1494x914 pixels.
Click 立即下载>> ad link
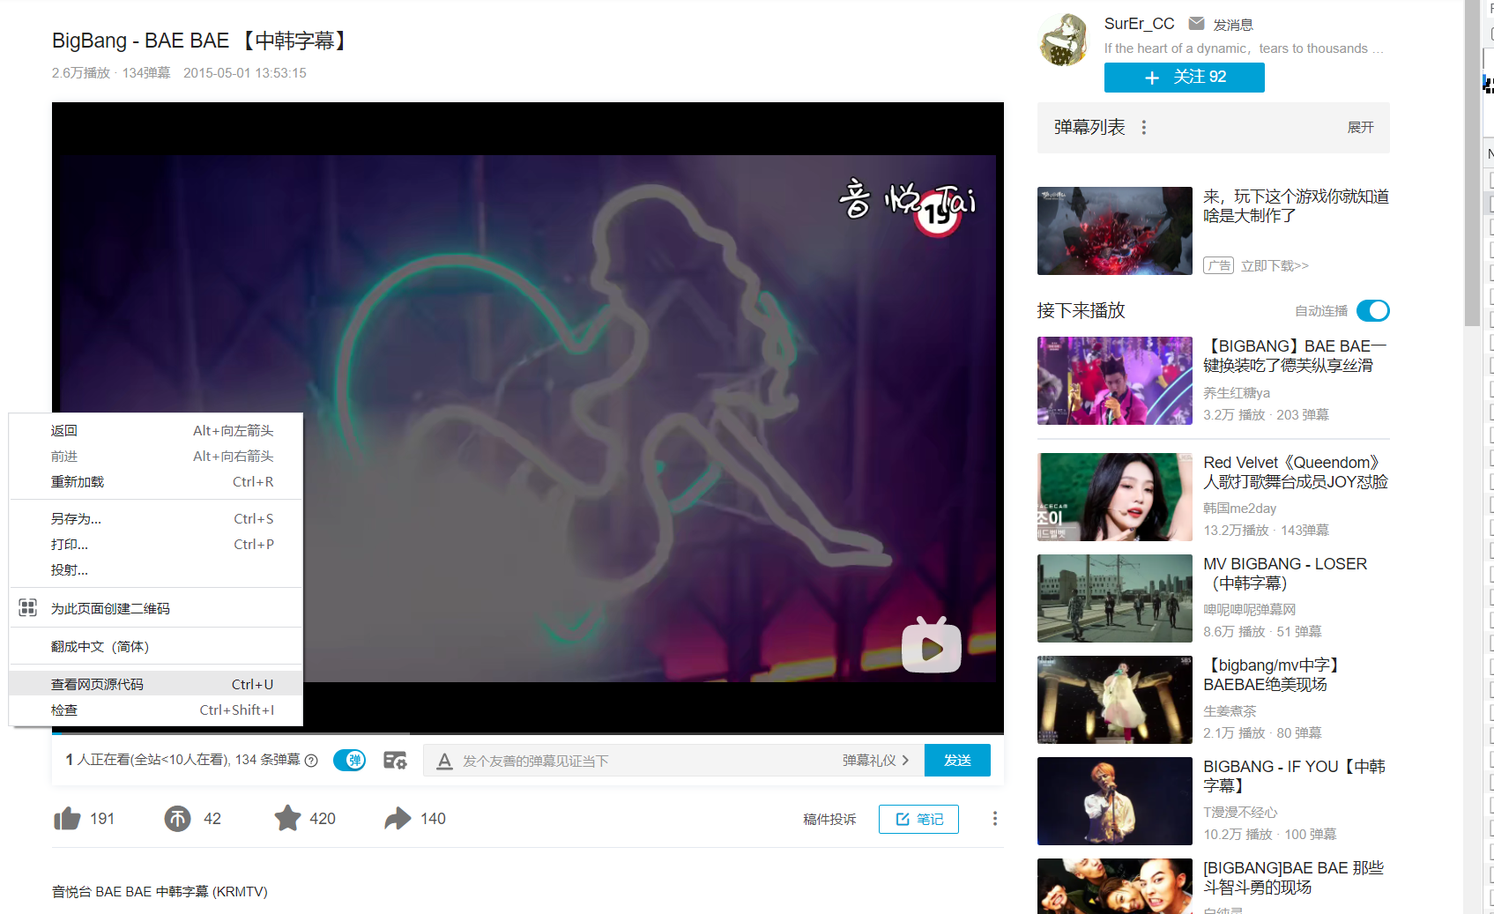coord(1275,265)
